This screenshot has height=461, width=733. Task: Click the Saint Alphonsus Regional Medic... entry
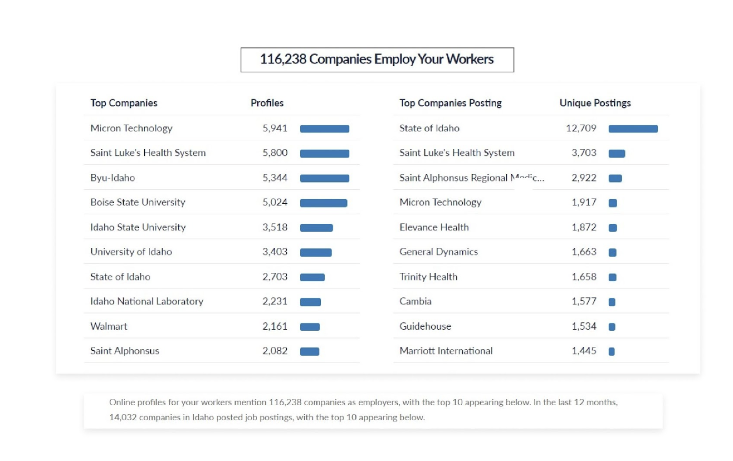[471, 178]
